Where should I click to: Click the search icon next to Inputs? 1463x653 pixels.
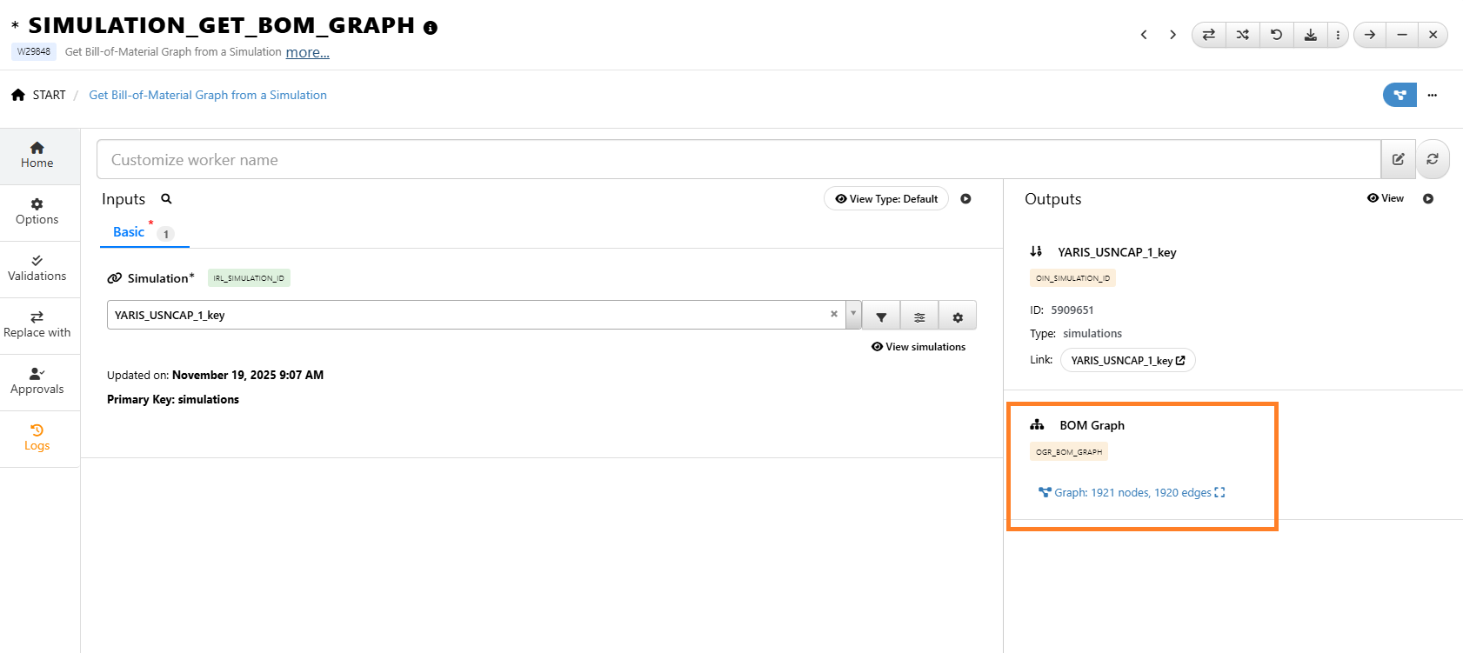coord(166,199)
